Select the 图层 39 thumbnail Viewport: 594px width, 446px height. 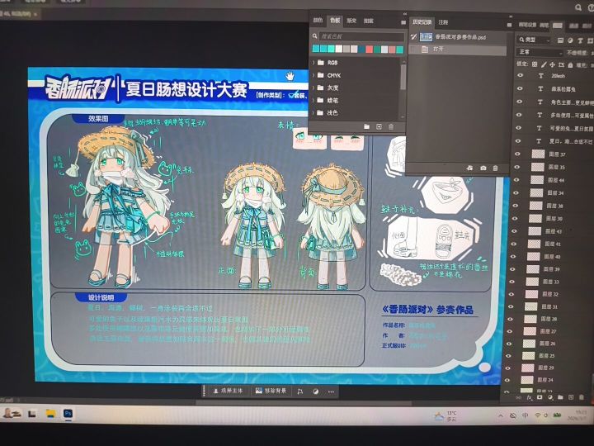click(533, 269)
